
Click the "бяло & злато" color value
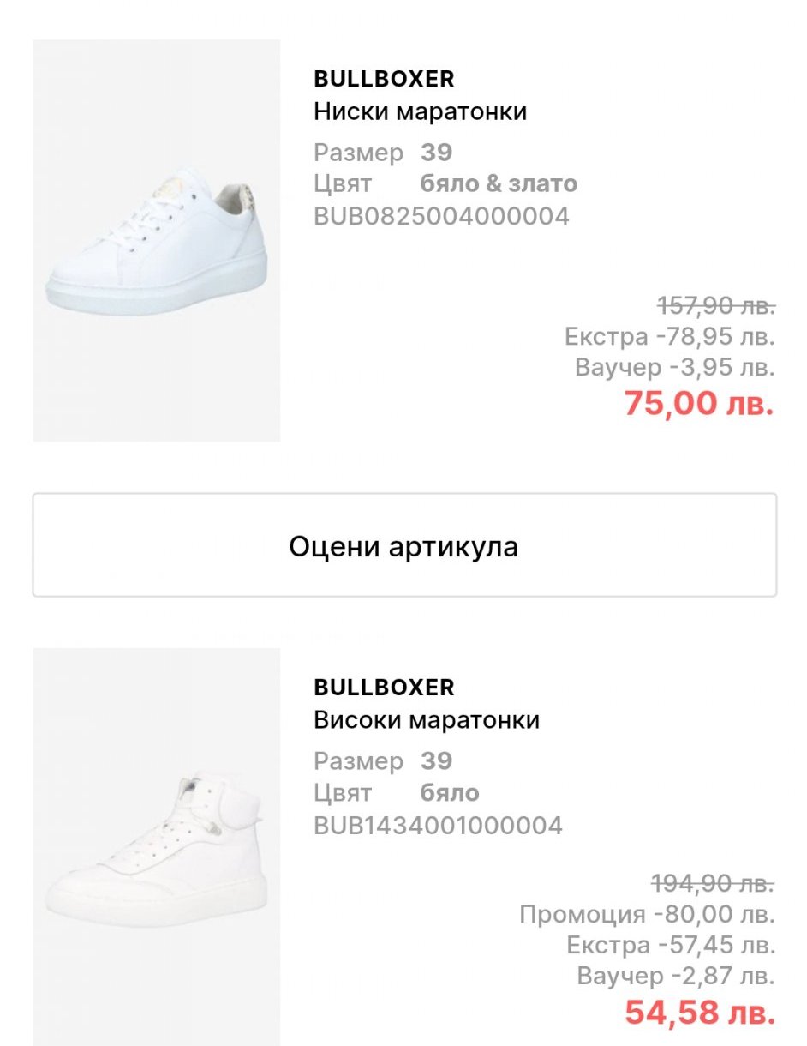pos(499,183)
